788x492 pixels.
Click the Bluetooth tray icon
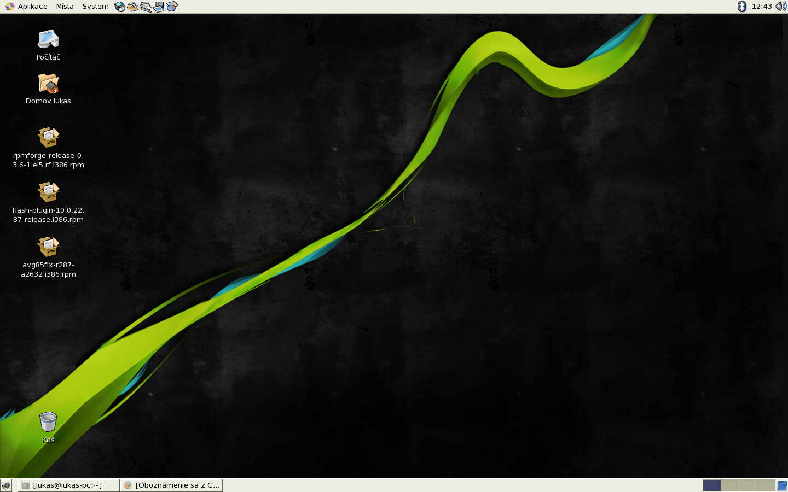742,7
